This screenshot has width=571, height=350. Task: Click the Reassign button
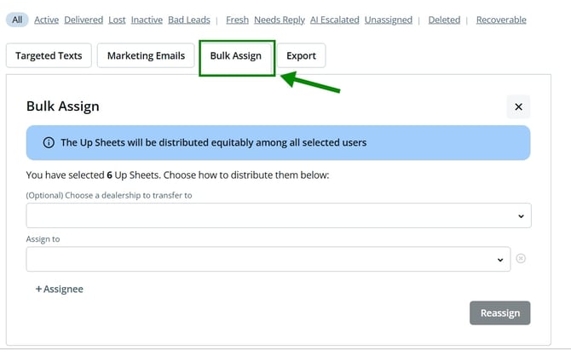coord(500,313)
